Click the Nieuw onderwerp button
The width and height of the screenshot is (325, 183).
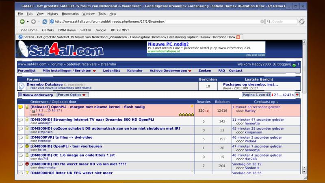tap(37, 95)
